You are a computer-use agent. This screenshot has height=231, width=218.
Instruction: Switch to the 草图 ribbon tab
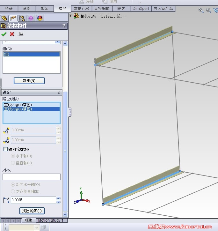coord(27,9)
